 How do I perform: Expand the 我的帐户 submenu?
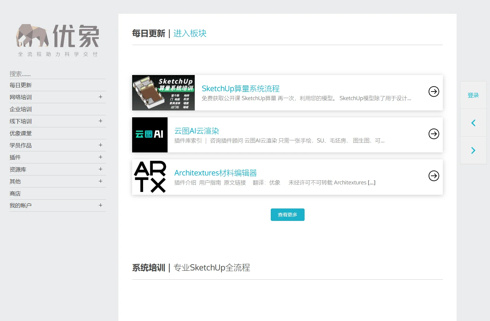point(100,205)
